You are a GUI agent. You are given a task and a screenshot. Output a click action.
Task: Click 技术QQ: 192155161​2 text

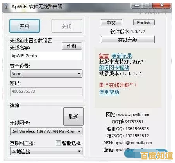pyautogui.click(x=128, y=136)
